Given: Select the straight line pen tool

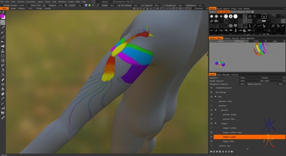Looking at the screenshot, I should (x=3, y=27).
